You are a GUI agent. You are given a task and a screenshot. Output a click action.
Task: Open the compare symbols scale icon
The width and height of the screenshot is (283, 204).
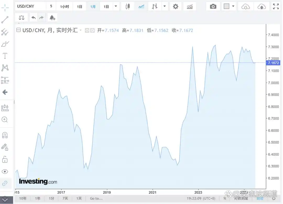21,18
